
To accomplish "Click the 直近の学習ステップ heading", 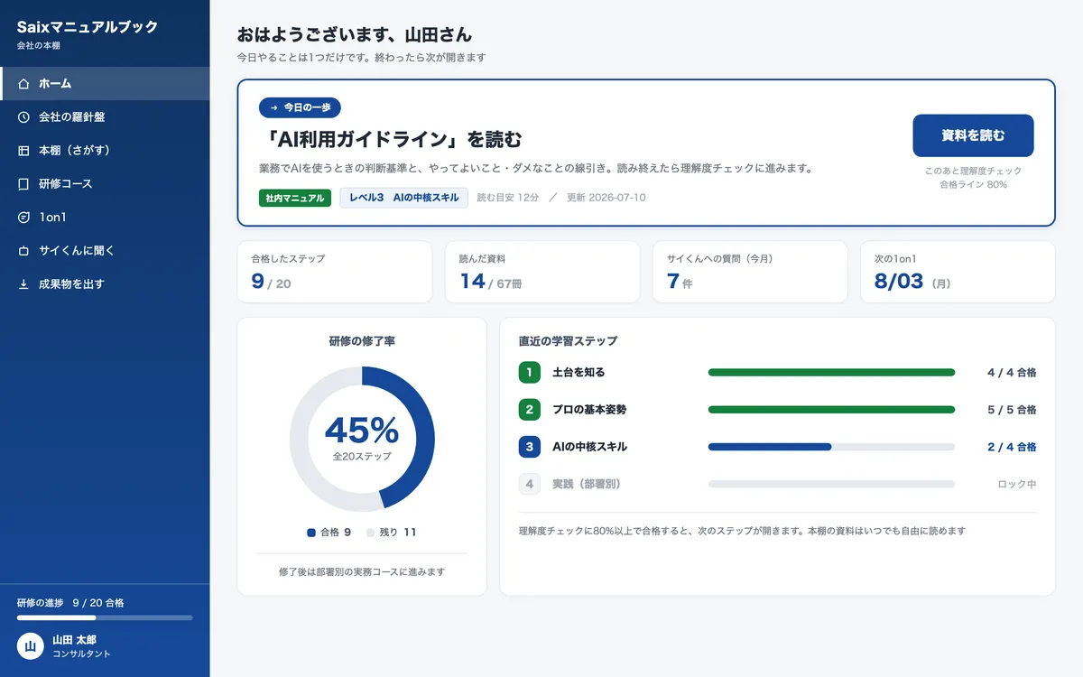I will click(x=569, y=341).
